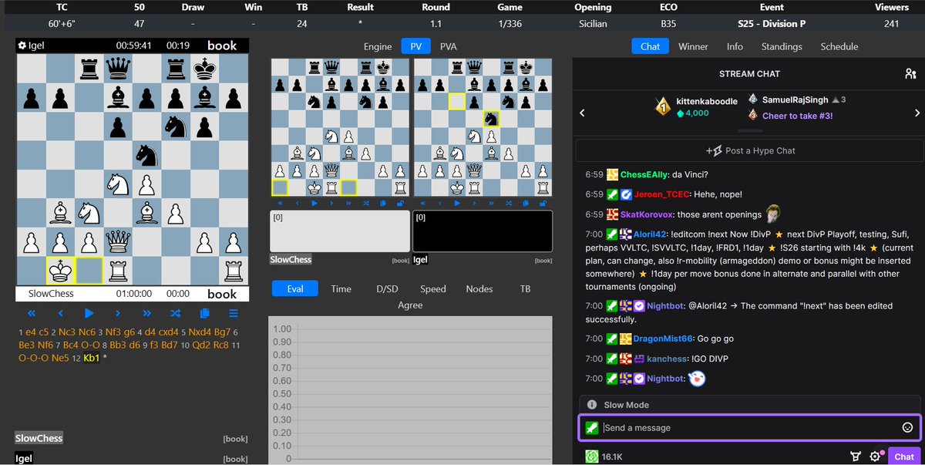Toggle the Agree metric

(410, 305)
